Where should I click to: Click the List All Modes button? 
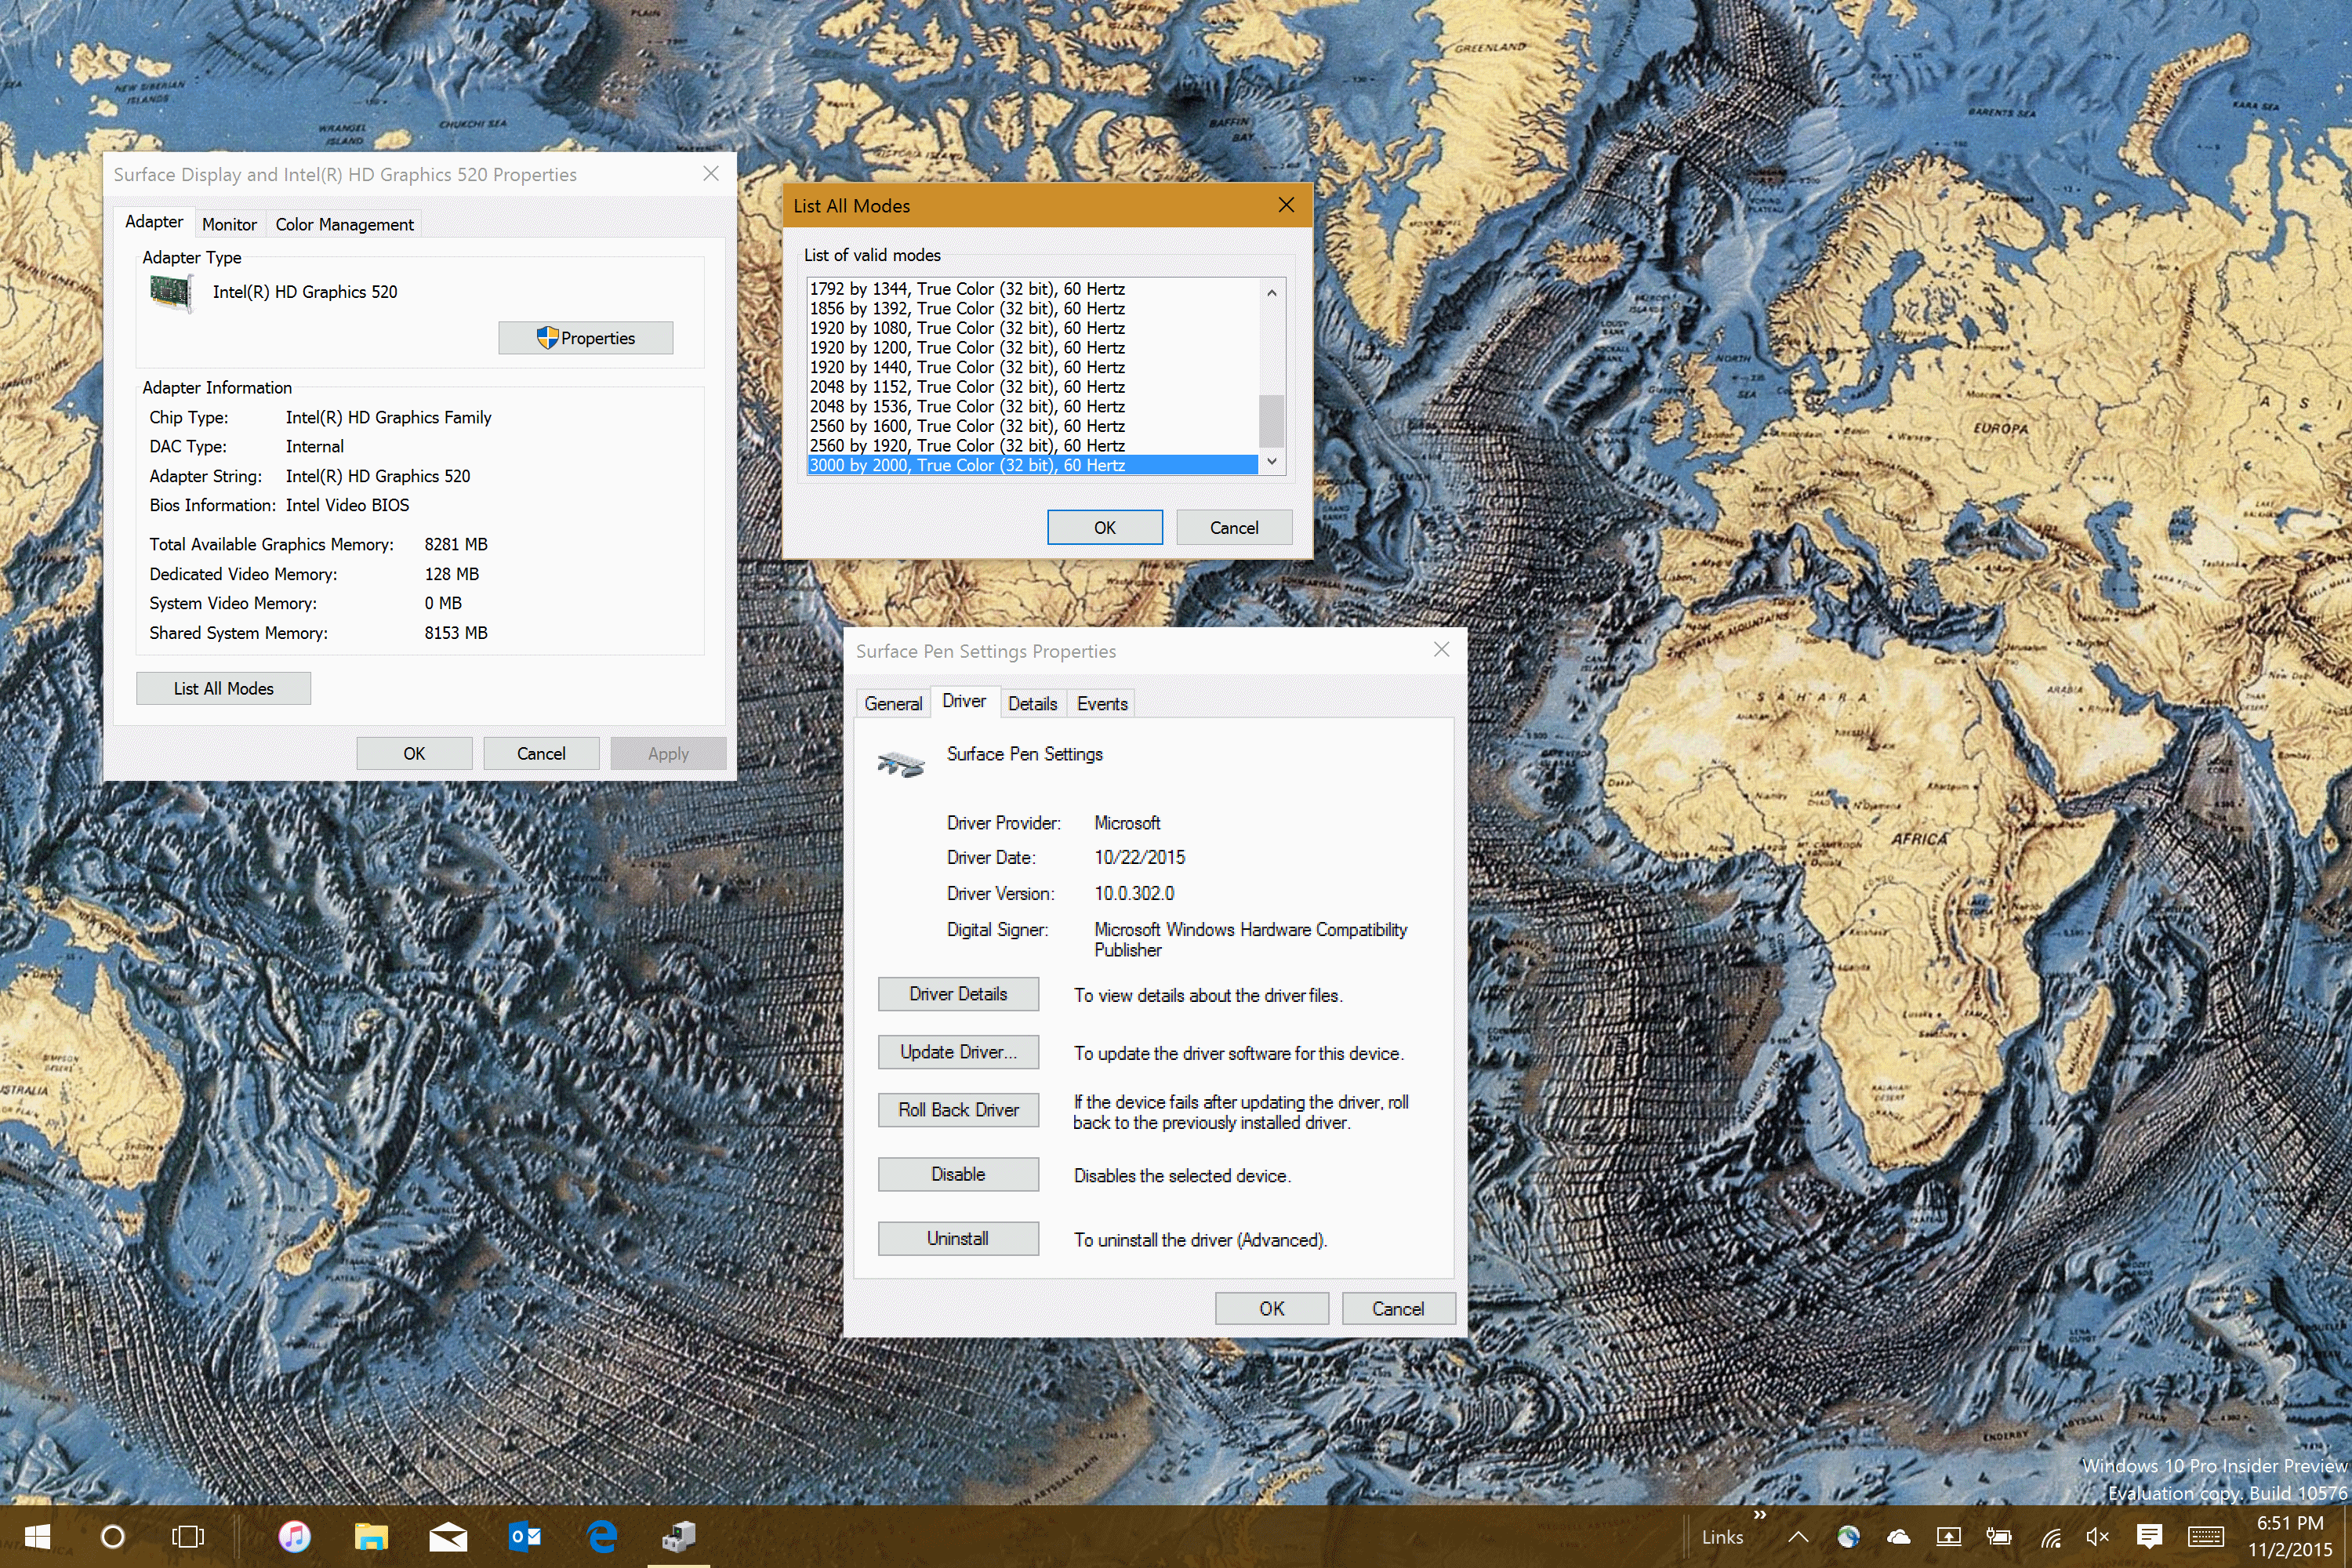click(x=223, y=688)
